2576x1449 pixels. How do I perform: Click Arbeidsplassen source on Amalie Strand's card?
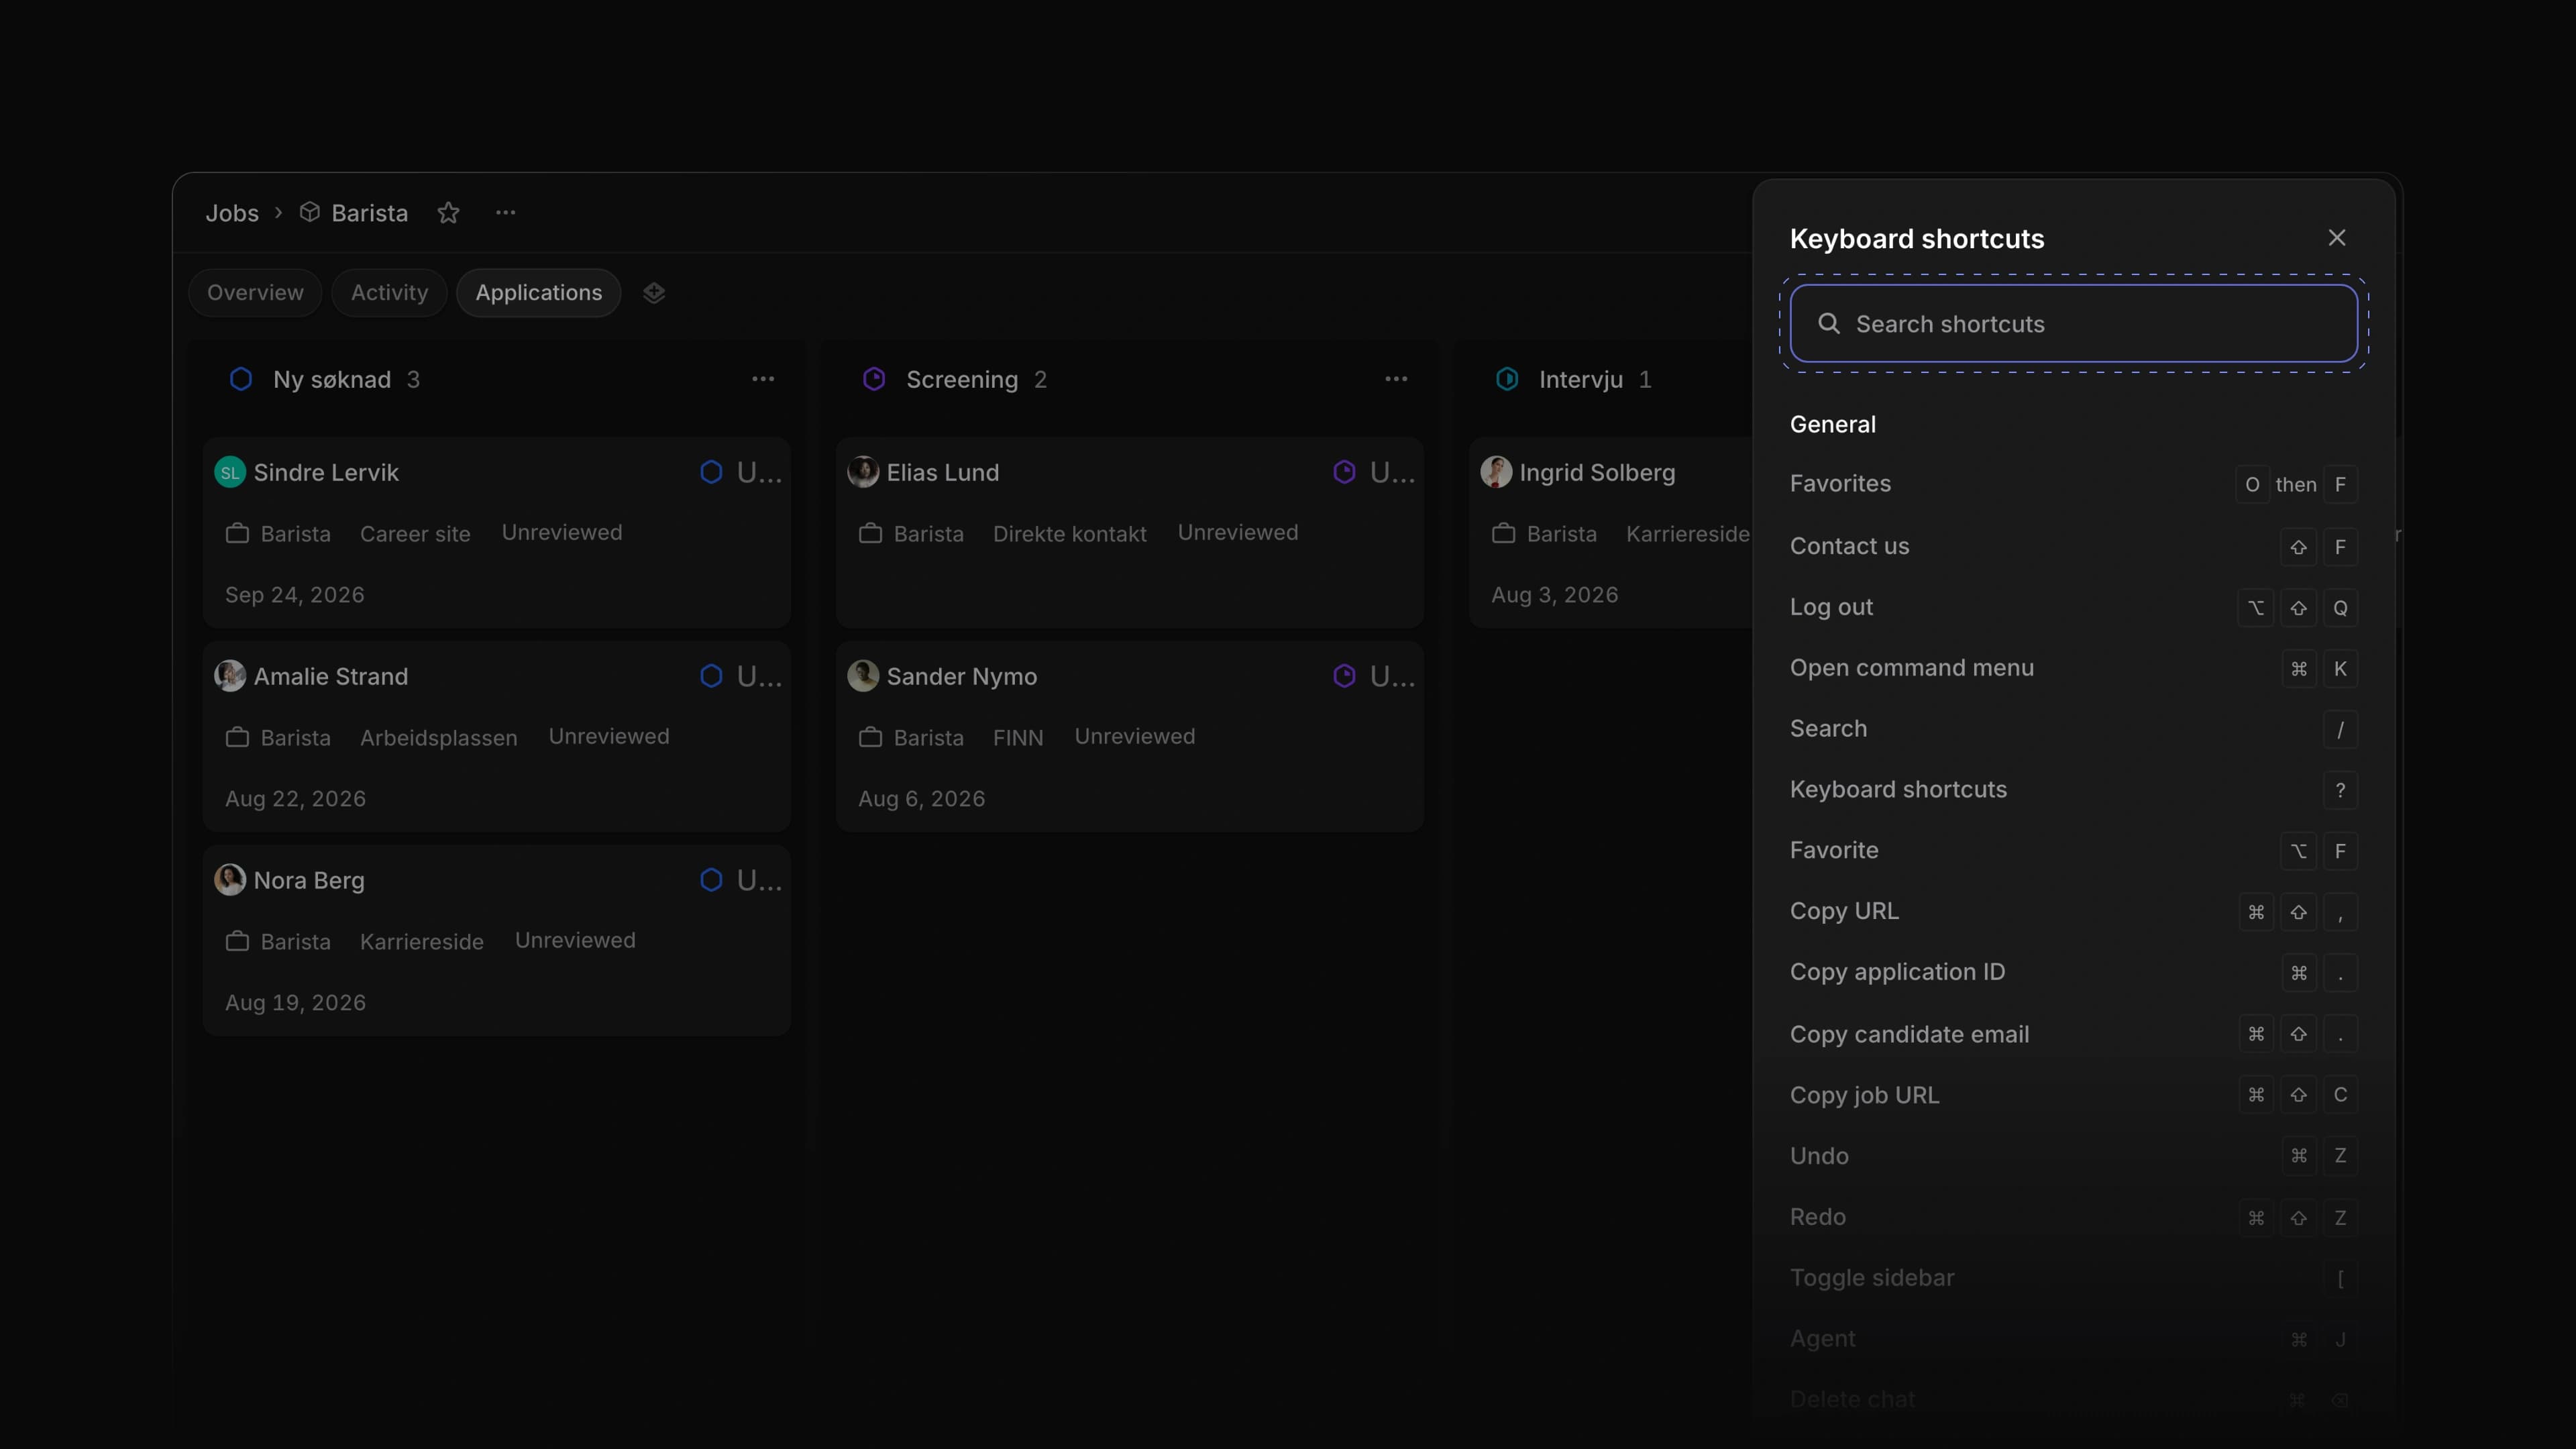(438, 738)
